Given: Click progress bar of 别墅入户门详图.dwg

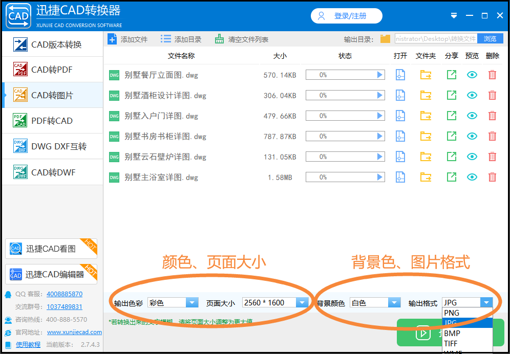Looking at the screenshot, I should (345, 116).
